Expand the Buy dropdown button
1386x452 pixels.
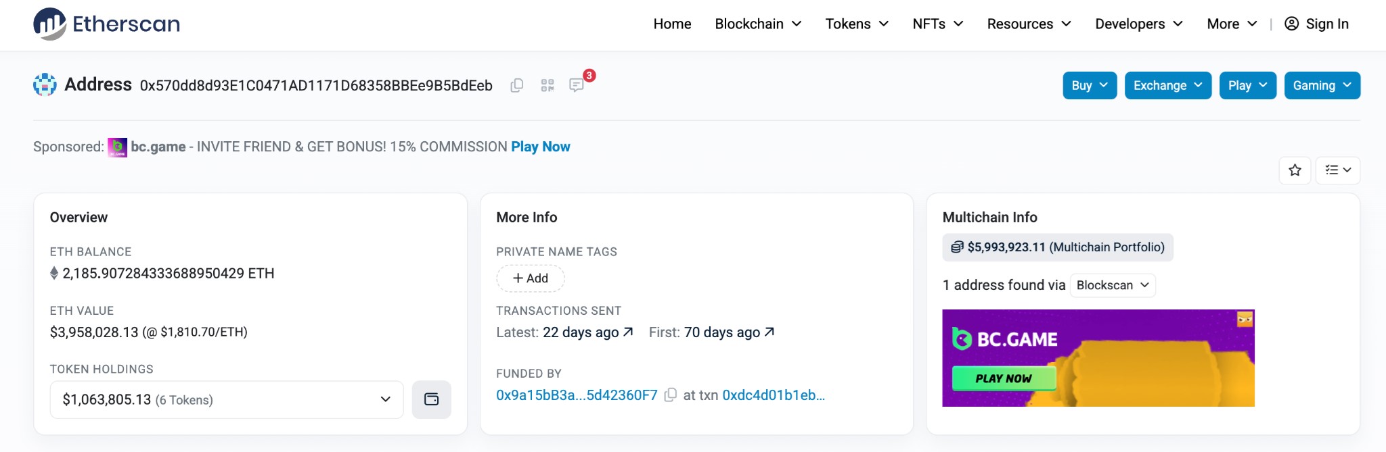1090,86
